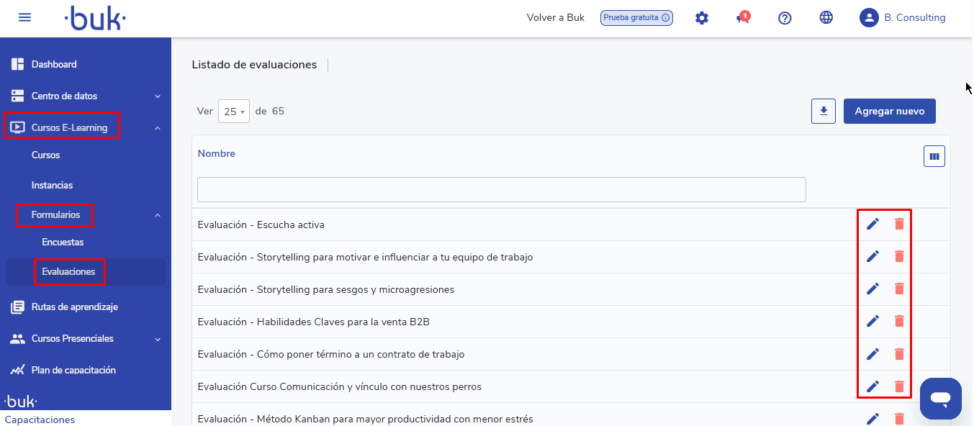Open the settings gear icon

click(701, 18)
